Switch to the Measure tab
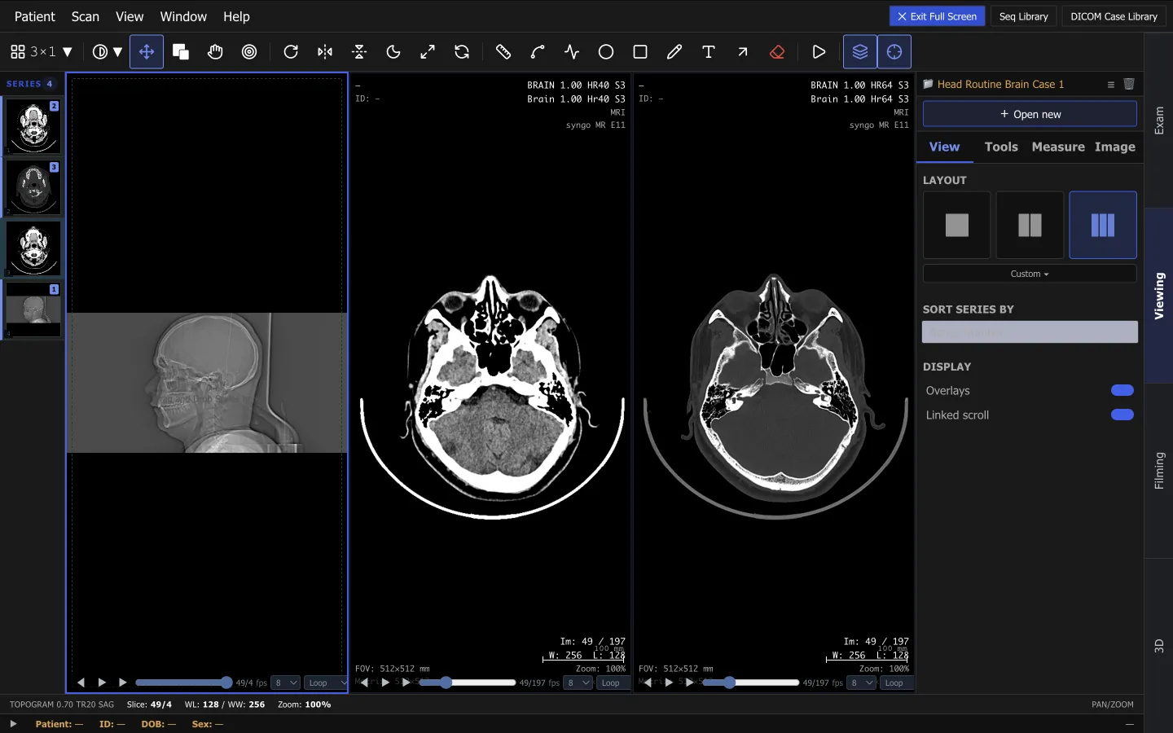This screenshot has width=1173, height=733. [x=1058, y=147]
